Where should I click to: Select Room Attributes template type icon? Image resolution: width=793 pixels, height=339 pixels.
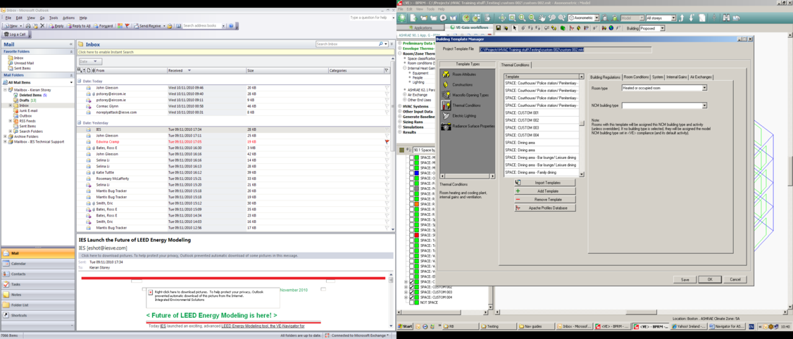pyautogui.click(x=446, y=74)
